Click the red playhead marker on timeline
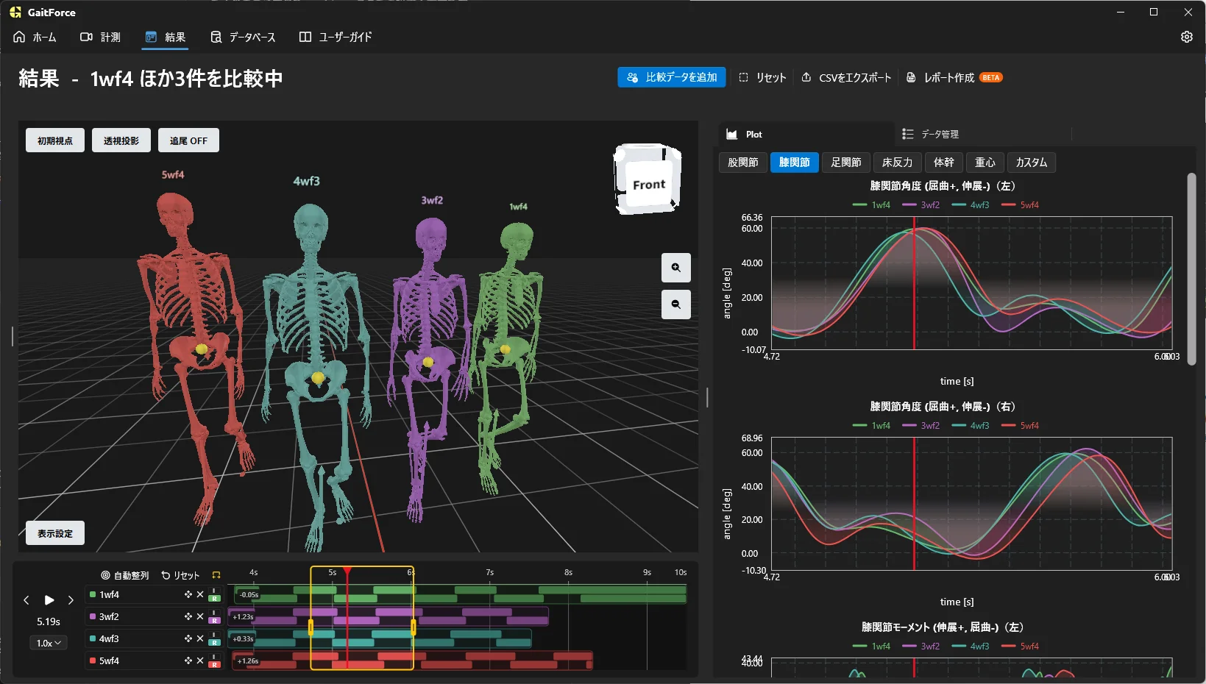The image size is (1206, 684). [x=347, y=571]
